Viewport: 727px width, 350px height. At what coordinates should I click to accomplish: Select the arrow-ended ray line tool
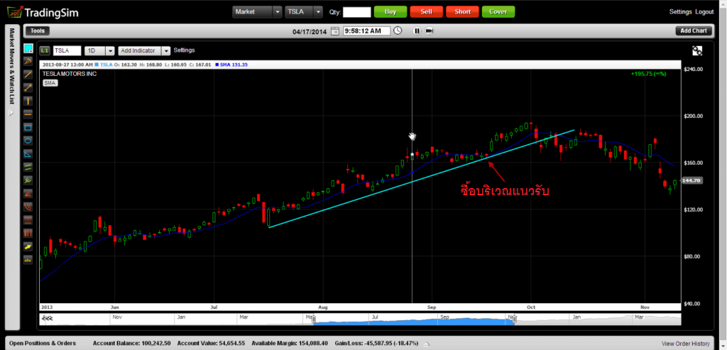click(28, 87)
